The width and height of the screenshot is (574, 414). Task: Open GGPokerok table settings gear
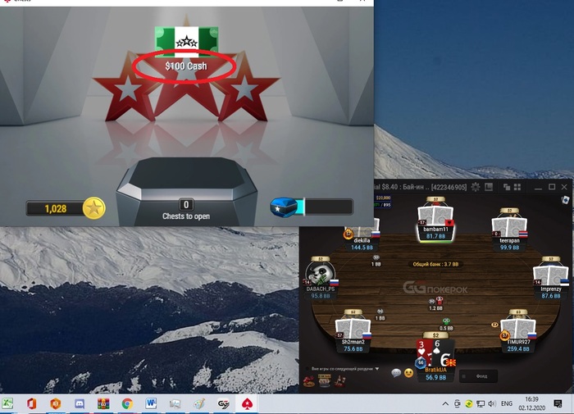tap(475, 187)
